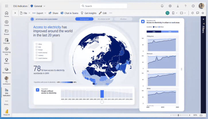
Task: Open Browse in the sidebar
Action: coord(7,32)
